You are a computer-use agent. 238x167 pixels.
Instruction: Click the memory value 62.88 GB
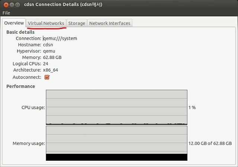52,58
